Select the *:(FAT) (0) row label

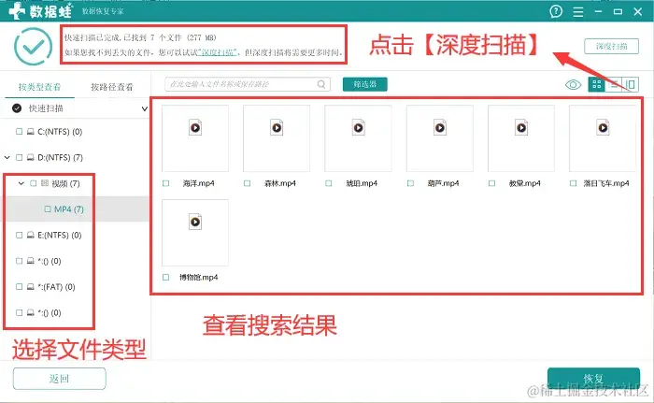click(x=56, y=287)
